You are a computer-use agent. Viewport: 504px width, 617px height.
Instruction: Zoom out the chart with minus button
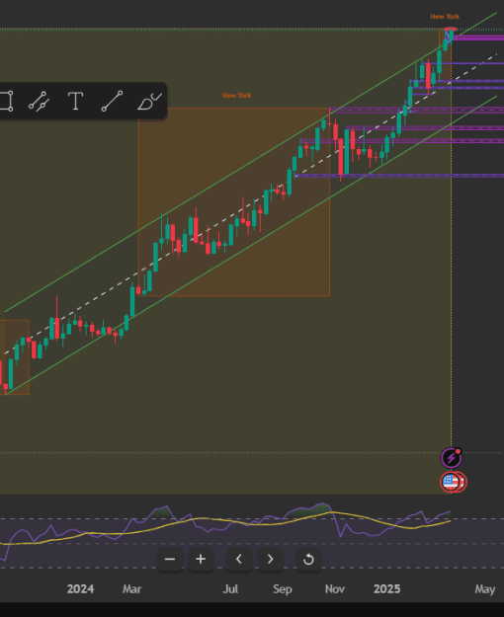(x=170, y=559)
